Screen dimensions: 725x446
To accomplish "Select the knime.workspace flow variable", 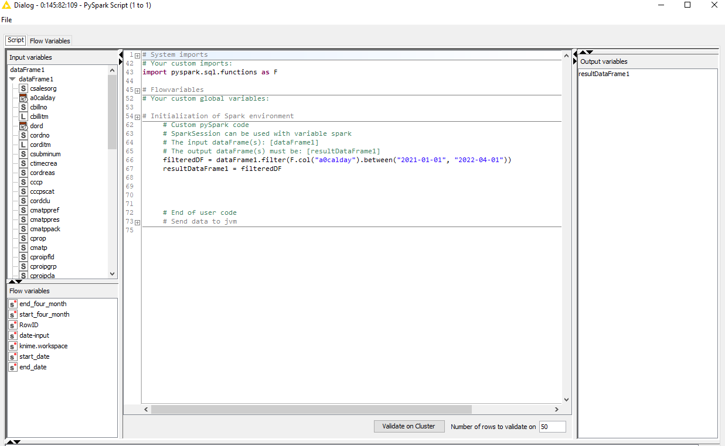I will [x=43, y=346].
